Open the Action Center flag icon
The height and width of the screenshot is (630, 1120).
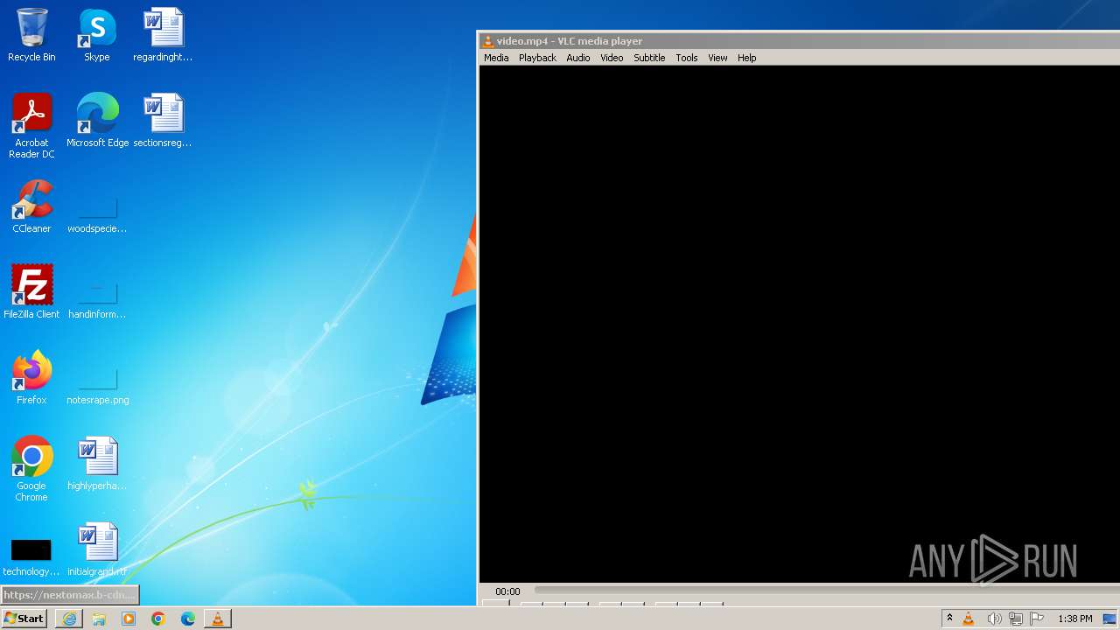(x=1037, y=619)
